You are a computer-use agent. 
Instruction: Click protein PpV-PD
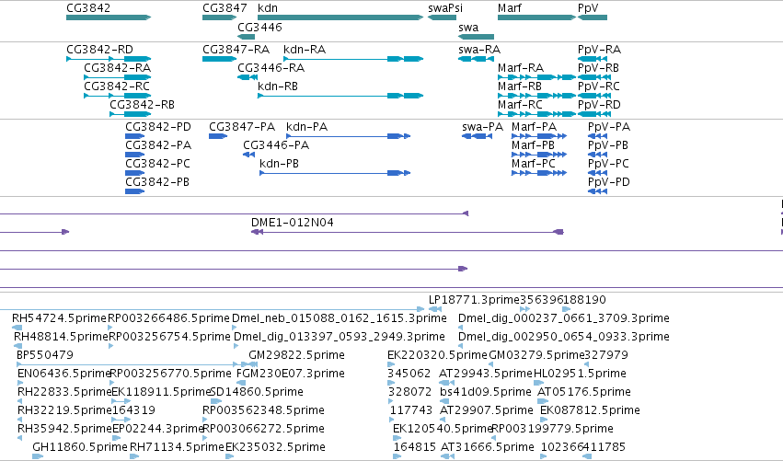click(x=598, y=191)
